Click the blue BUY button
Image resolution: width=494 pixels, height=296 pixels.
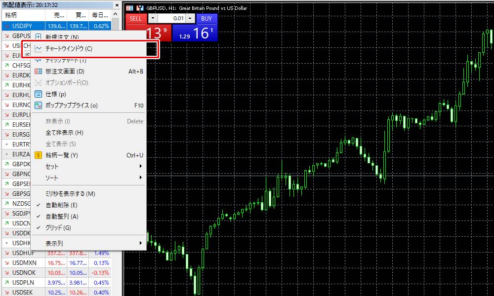coord(206,19)
